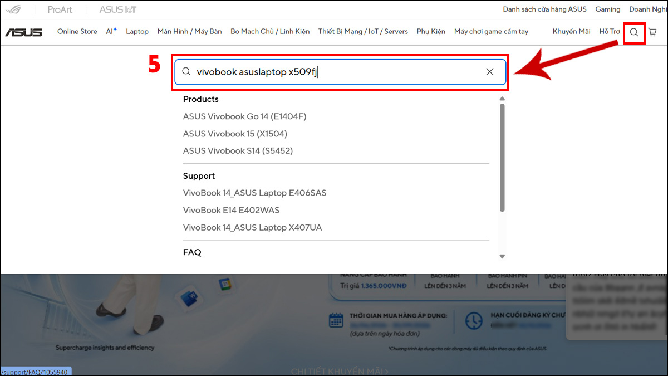Select ASUS Vivobook 15 (X1504) suggestion

coord(235,134)
